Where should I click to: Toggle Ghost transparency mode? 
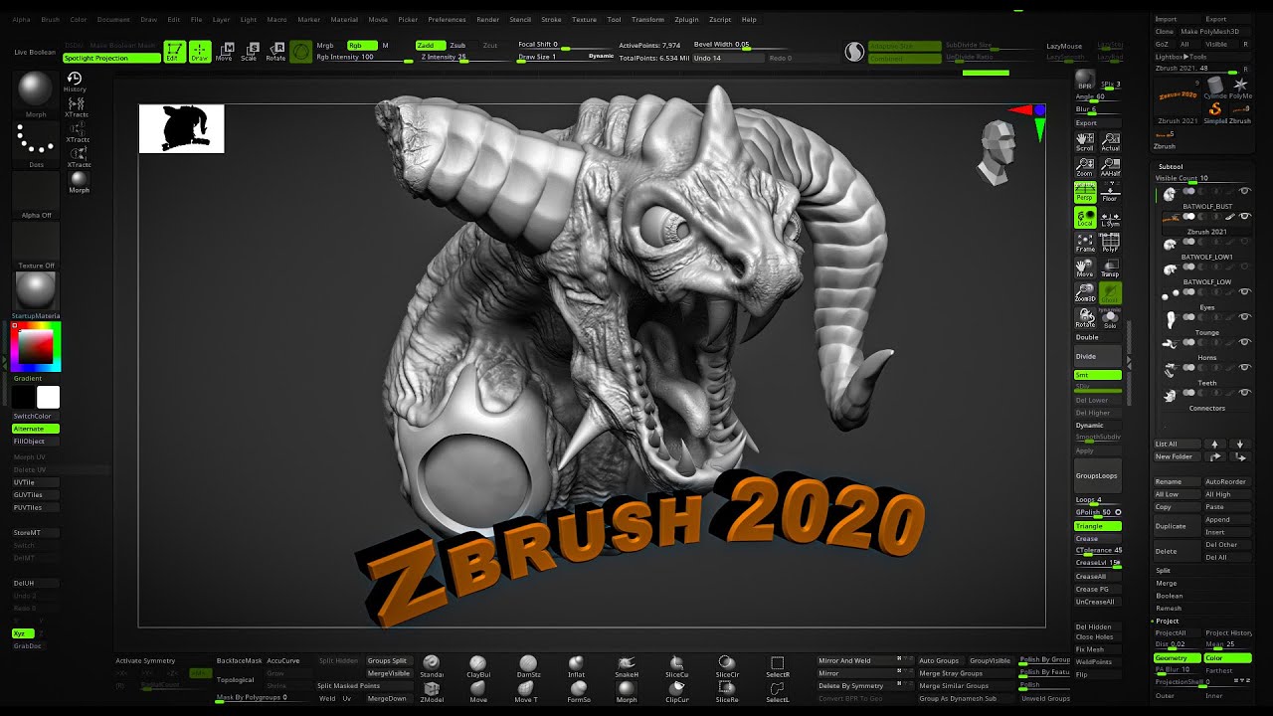(x=1110, y=292)
